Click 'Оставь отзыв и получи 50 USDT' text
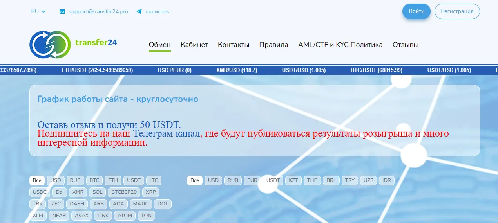The width and height of the screenshot is (498, 223). (109, 125)
